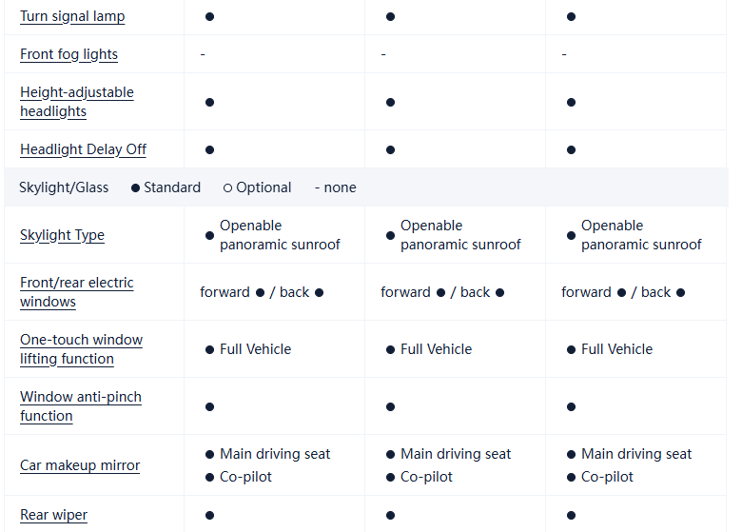Click the filled Standard dot in legend
This screenshot has width=742, height=532.
coord(136,187)
